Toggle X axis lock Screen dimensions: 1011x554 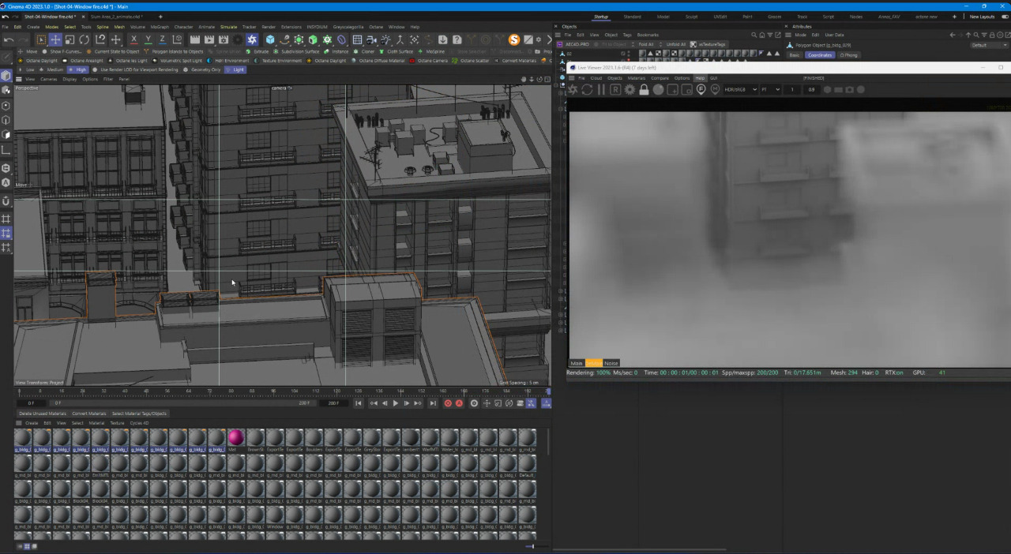133,39
